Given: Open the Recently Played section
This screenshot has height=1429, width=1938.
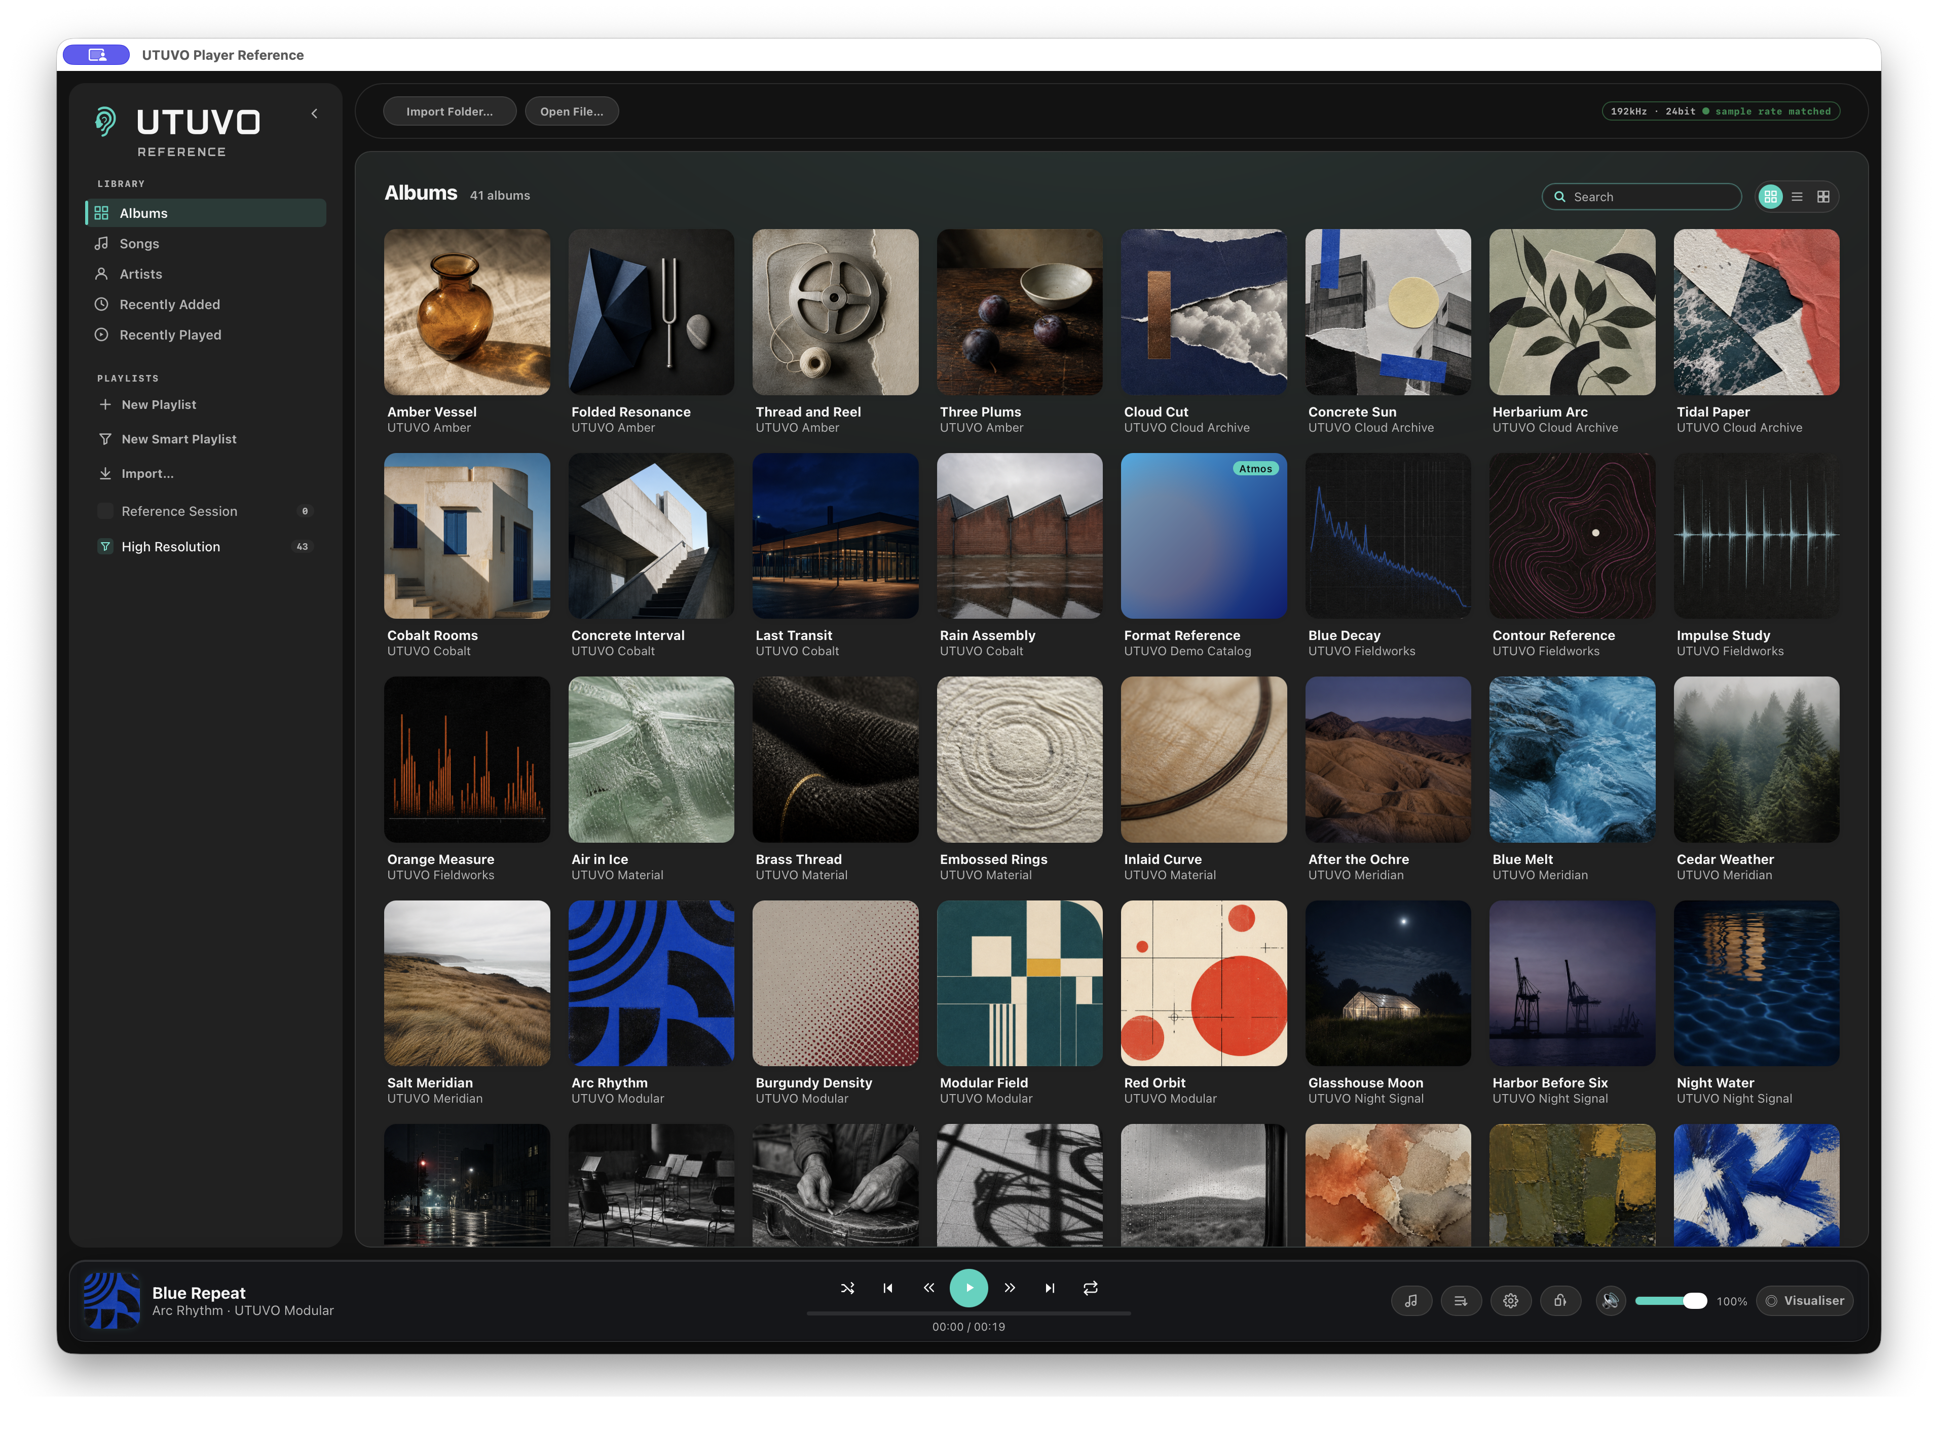Looking at the screenshot, I should point(206,335).
